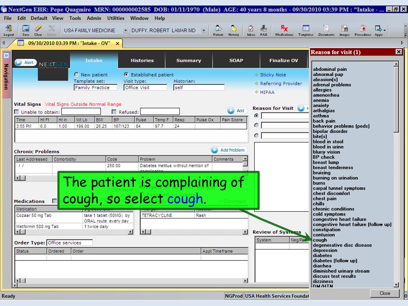The height and width of the screenshot is (306, 408).
Task: Open the Procedures toolbar icon
Action: tap(363, 30)
